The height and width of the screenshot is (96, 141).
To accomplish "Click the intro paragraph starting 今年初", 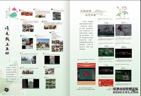I will coord(86,35).
